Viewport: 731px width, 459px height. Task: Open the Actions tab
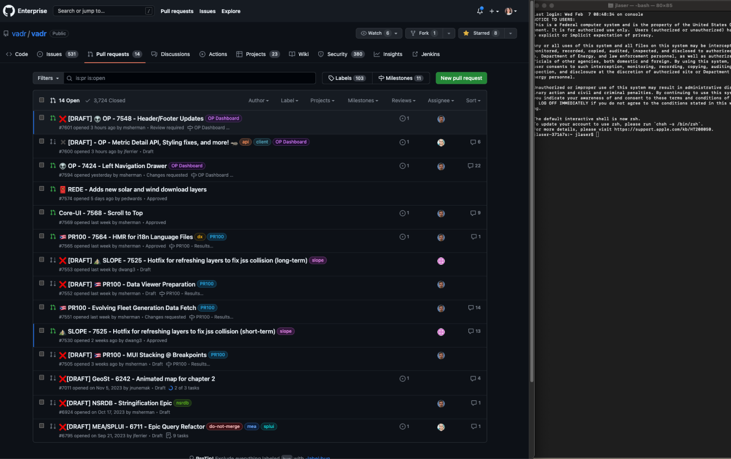(213, 54)
